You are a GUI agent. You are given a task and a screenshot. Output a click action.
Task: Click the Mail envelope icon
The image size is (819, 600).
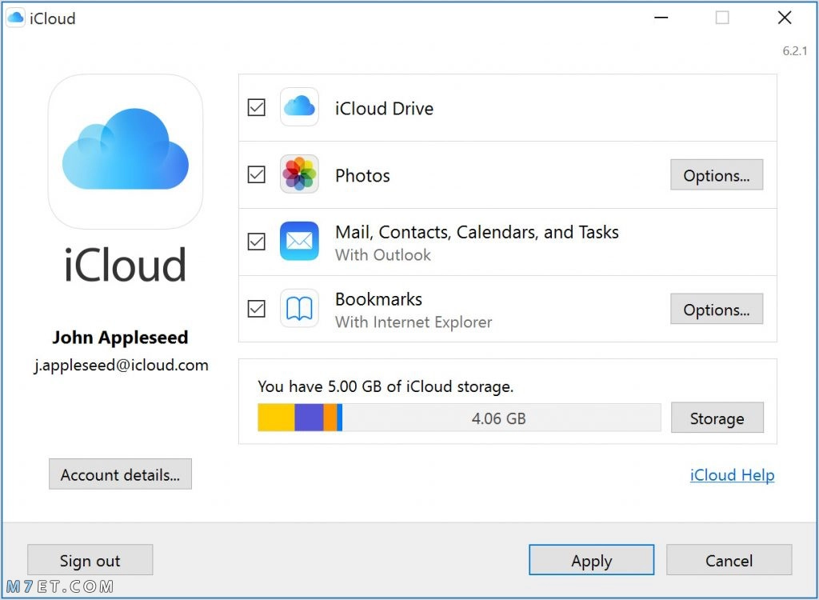[x=299, y=241]
